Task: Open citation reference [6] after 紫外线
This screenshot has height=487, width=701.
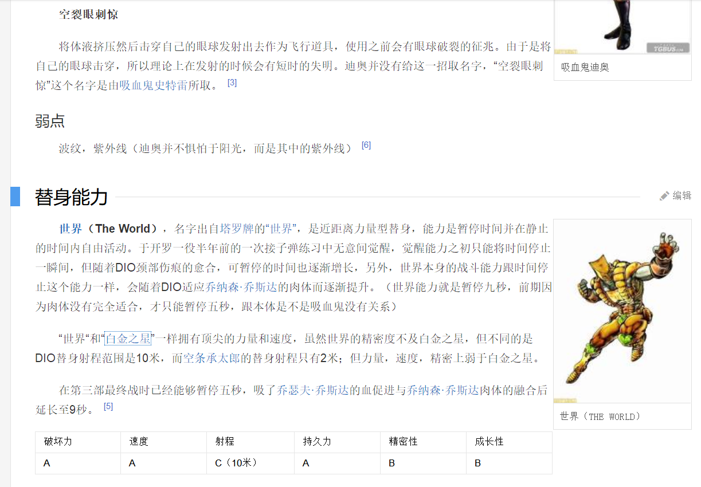Action: pos(366,146)
